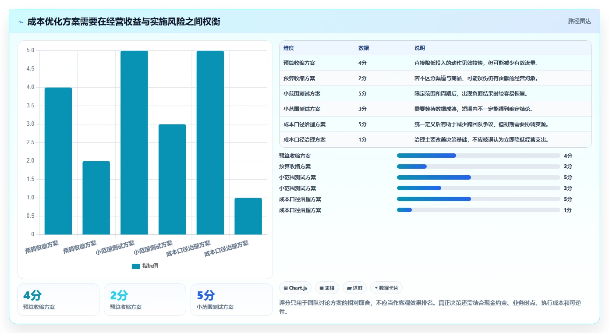Click the 1分 value in the table
The image size is (609, 333).
point(362,140)
